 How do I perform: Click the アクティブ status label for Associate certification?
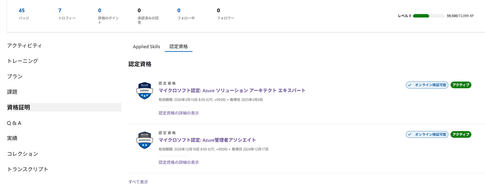point(461,134)
